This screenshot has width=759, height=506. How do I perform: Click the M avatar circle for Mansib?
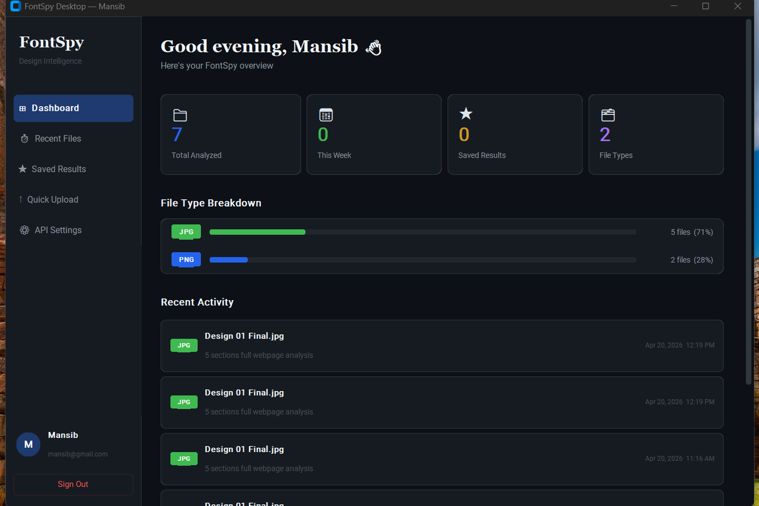28,444
